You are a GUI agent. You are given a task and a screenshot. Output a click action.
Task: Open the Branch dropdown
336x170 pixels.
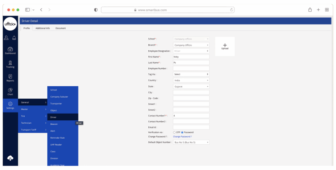191,45
